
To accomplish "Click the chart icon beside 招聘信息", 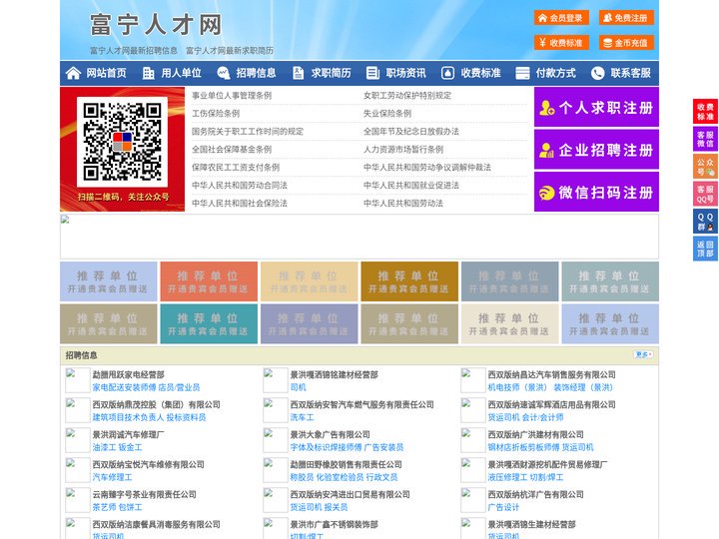I will (224, 73).
